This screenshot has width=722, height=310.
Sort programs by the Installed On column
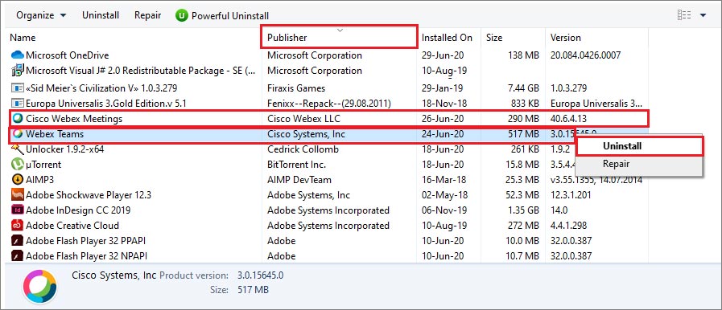pos(447,38)
